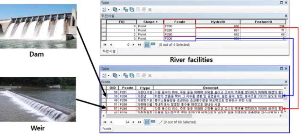
Task: Click the Dam photo thumbnail
Action: click(x=38, y=26)
